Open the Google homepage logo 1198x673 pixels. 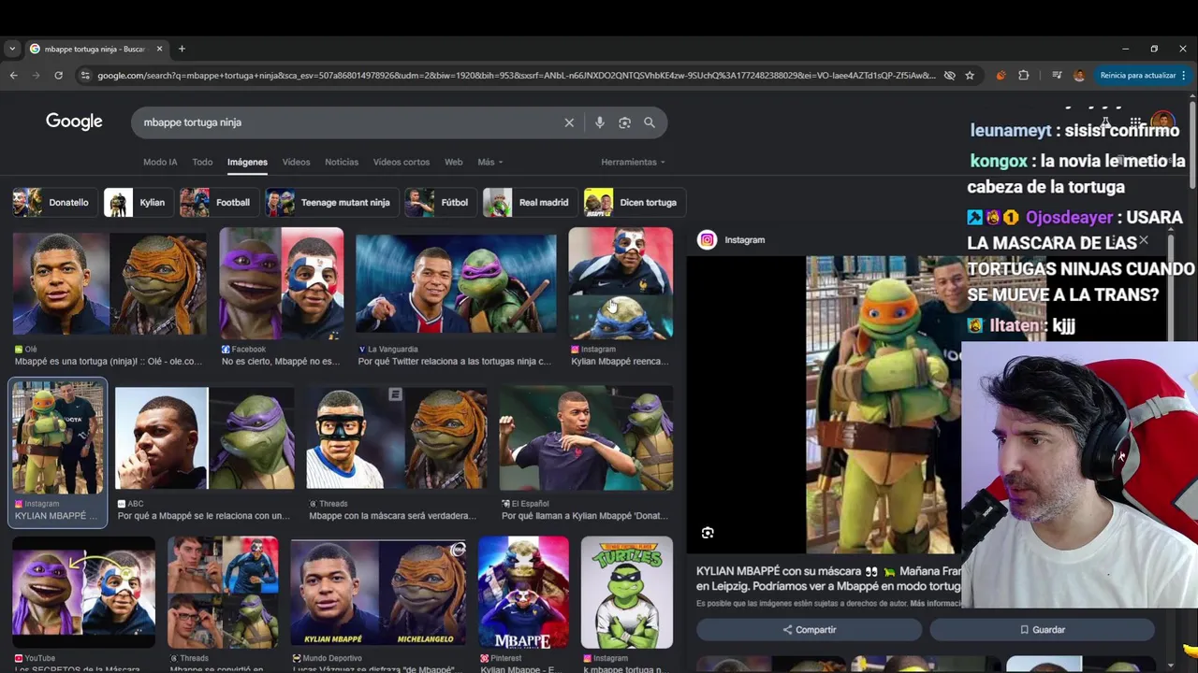74,122
